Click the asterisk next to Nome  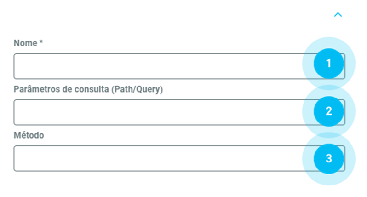click(x=41, y=43)
